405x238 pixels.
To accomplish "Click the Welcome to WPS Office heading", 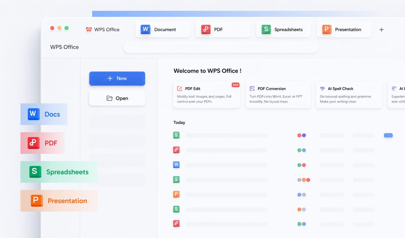I will coord(207,71).
